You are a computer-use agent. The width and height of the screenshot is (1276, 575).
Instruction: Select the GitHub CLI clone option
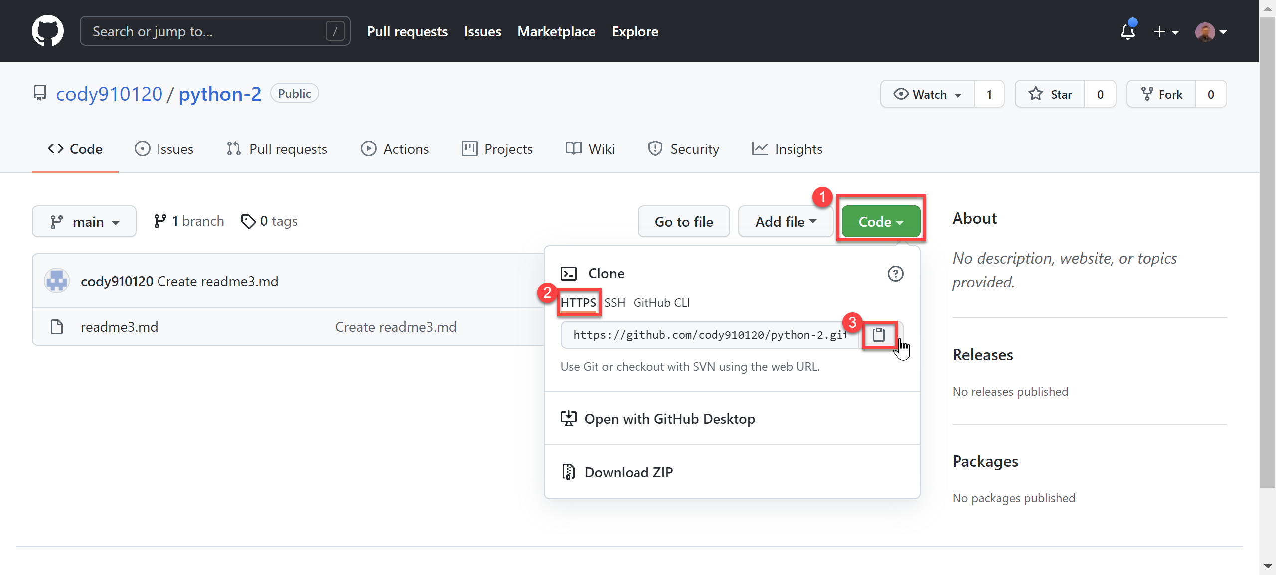(x=661, y=303)
